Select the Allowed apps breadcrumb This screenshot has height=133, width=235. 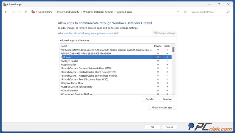click(124, 12)
